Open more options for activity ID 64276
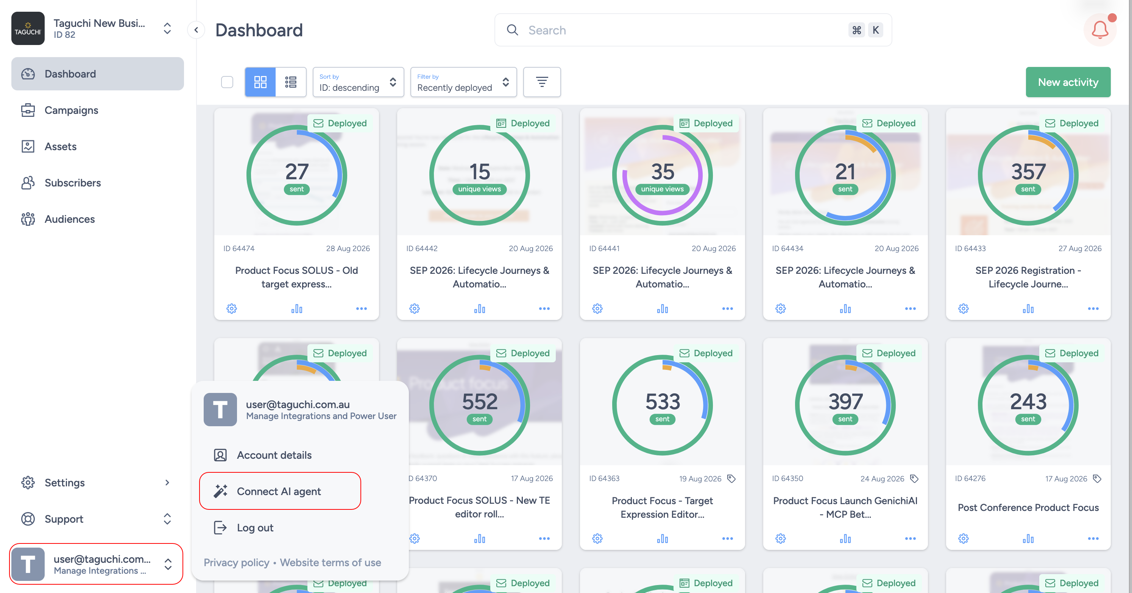The image size is (1132, 593). click(x=1093, y=538)
